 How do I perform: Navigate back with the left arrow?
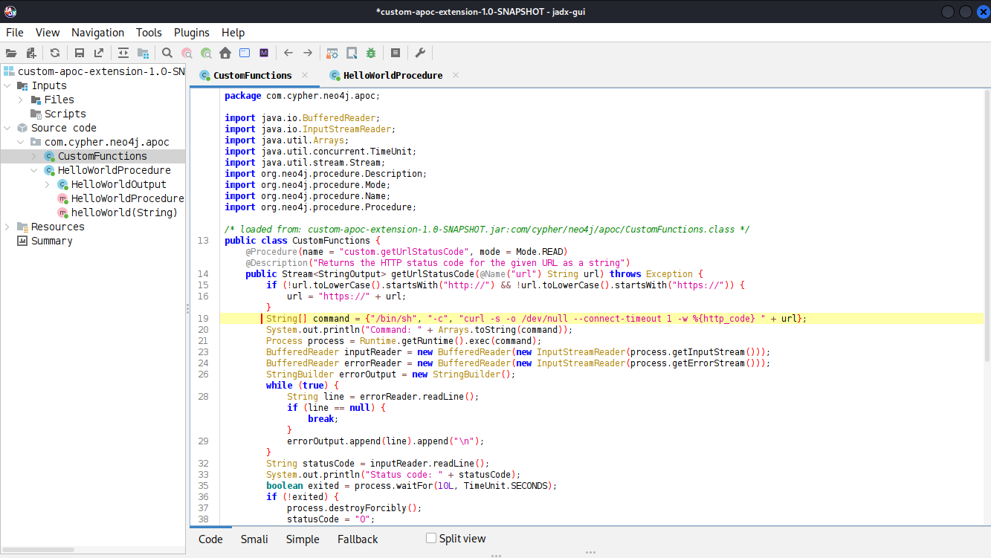[288, 53]
